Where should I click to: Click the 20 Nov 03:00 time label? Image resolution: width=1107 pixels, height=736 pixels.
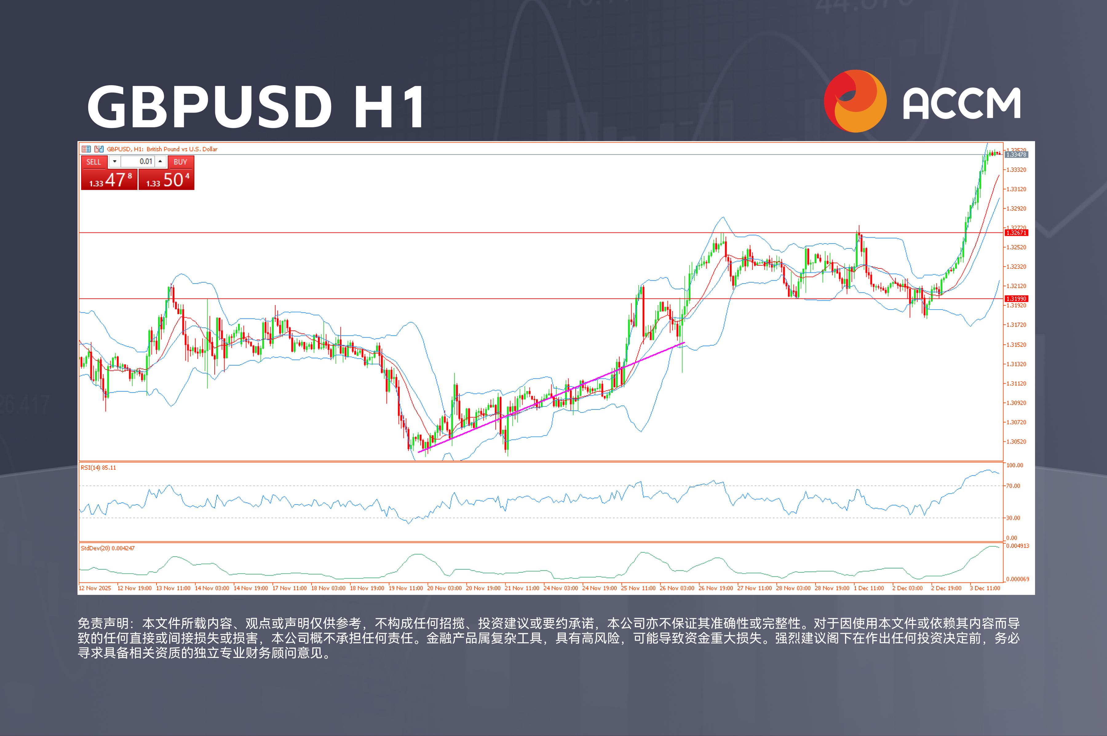click(445, 588)
